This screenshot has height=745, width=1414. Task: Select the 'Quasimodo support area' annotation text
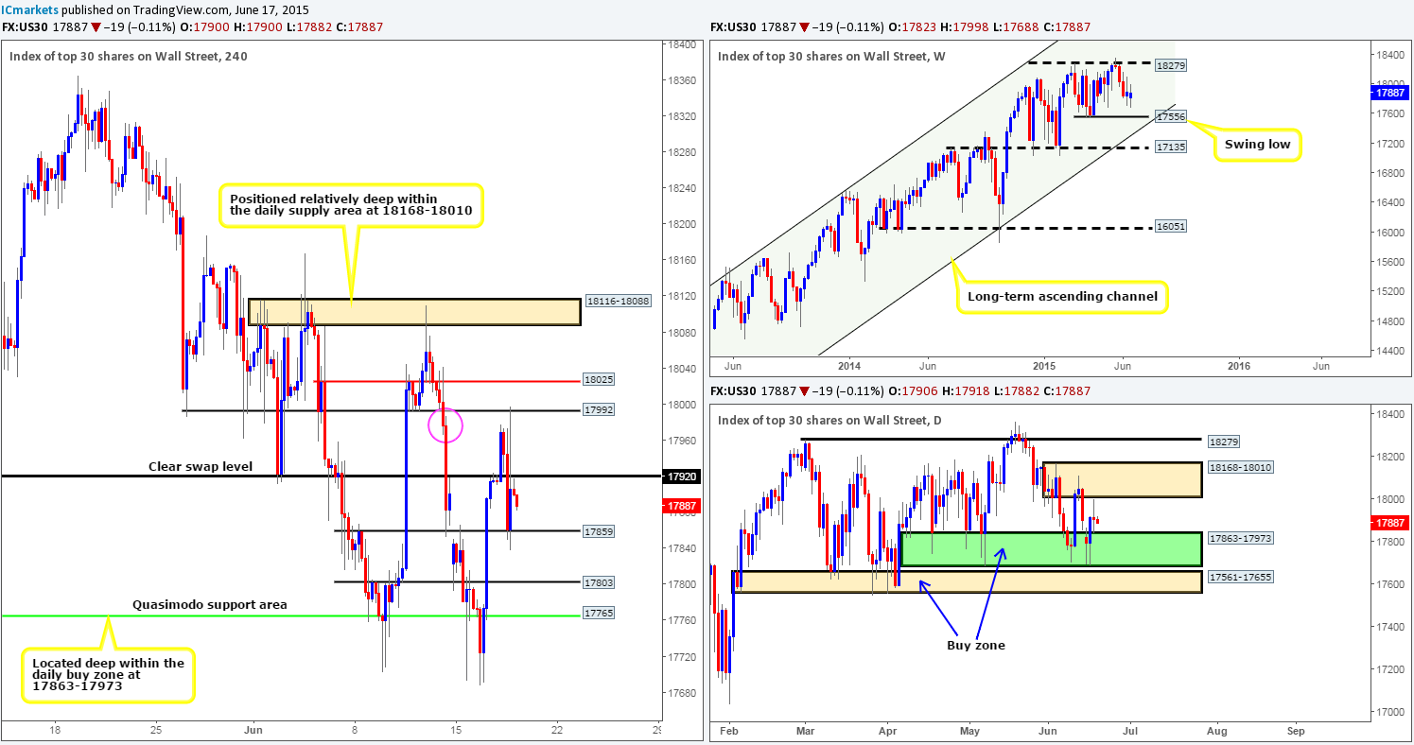coord(209,603)
